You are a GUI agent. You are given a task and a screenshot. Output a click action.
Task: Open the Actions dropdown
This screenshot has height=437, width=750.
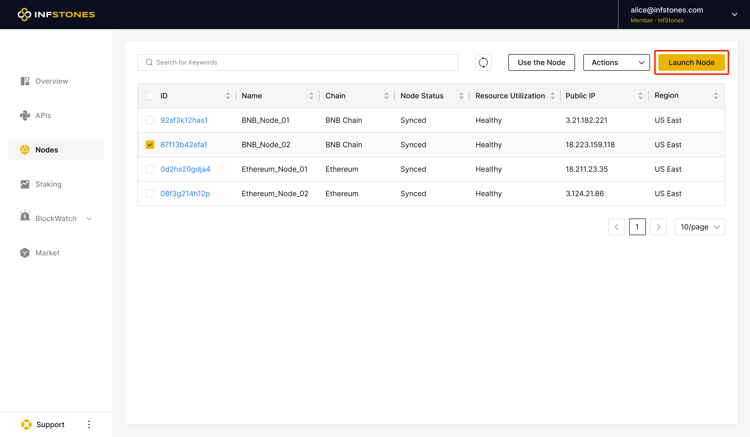pos(616,62)
